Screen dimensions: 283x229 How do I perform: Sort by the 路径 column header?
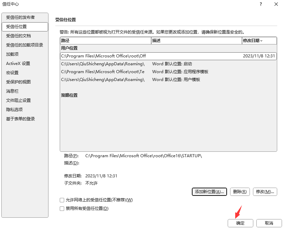[x=105, y=40]
